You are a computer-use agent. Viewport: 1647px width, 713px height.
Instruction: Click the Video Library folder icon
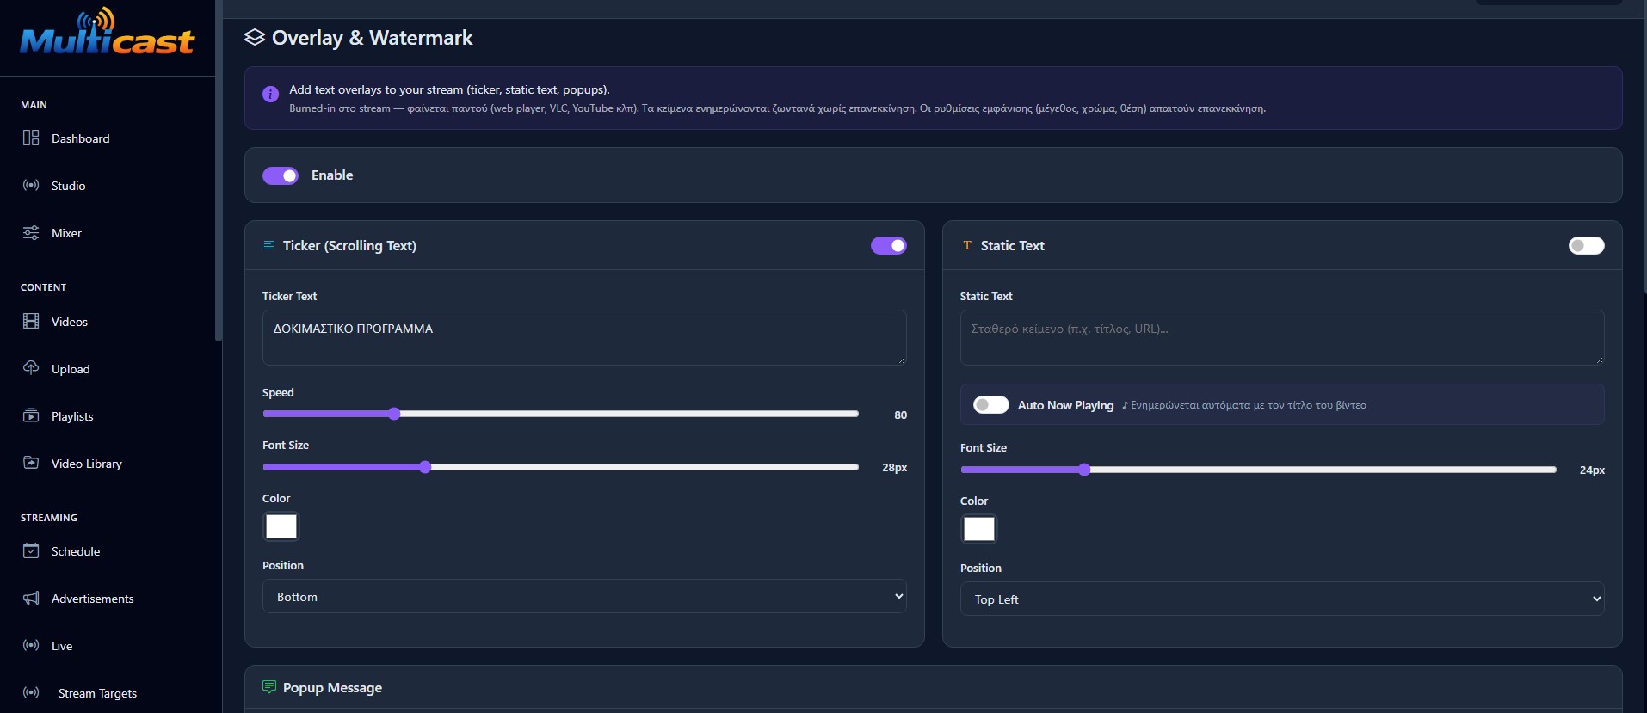pyautogui.click(x=31, y=463)
